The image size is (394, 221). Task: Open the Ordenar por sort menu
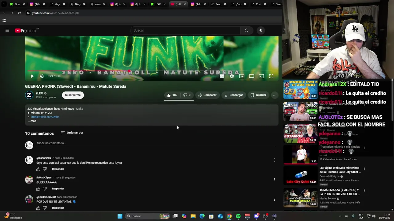(72, 133)
